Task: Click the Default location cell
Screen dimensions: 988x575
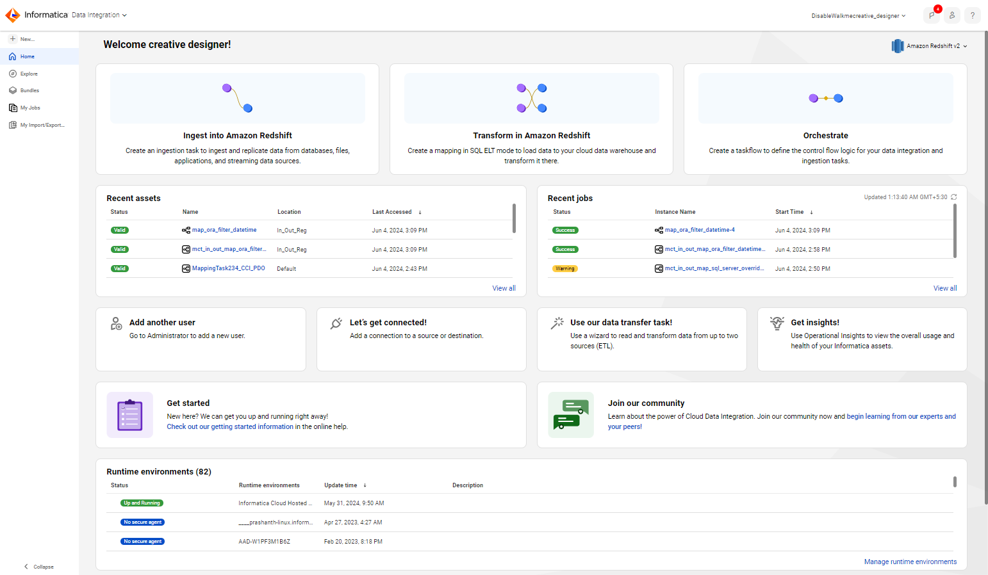Action: point(286,269)
